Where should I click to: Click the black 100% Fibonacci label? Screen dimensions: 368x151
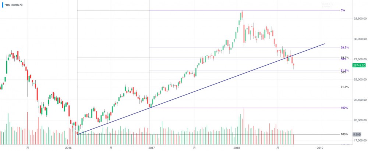[x=344, y=134]
